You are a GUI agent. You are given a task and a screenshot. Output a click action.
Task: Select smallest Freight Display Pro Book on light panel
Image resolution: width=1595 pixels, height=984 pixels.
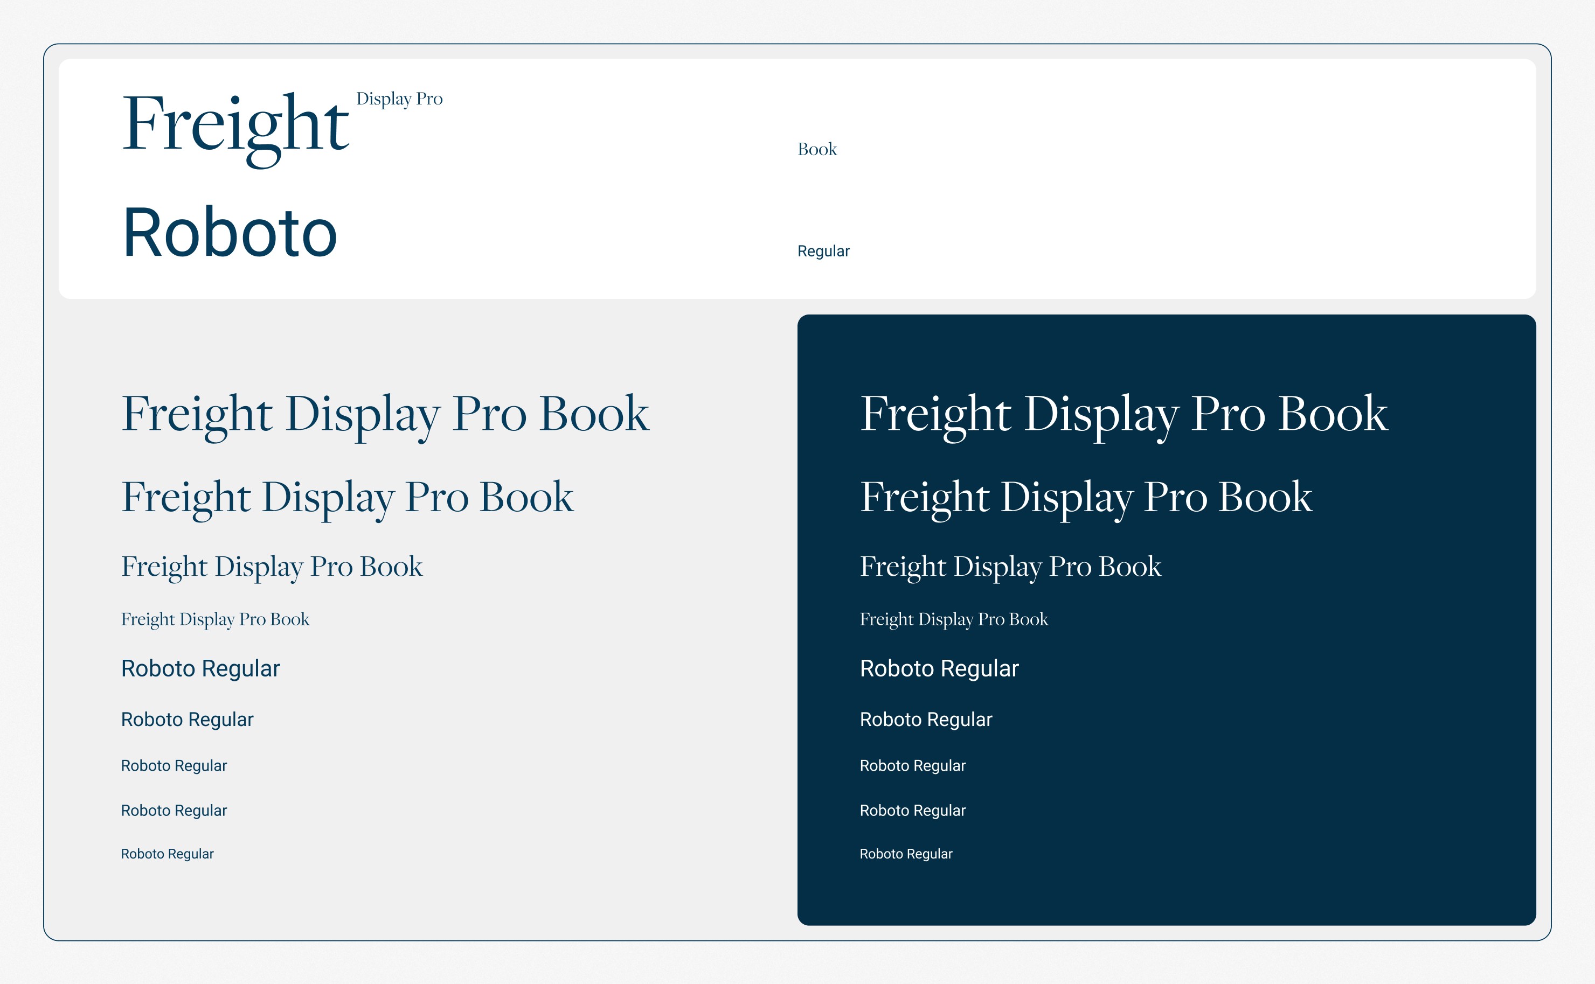[215, 619]
